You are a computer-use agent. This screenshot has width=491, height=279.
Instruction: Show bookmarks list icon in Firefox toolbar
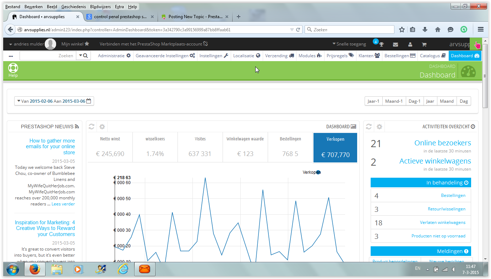[413, 30]
